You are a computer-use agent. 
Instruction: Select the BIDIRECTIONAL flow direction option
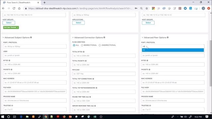pos(82,45)
